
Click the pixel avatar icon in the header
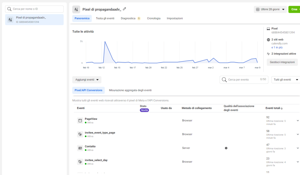(x=76, y=9)
